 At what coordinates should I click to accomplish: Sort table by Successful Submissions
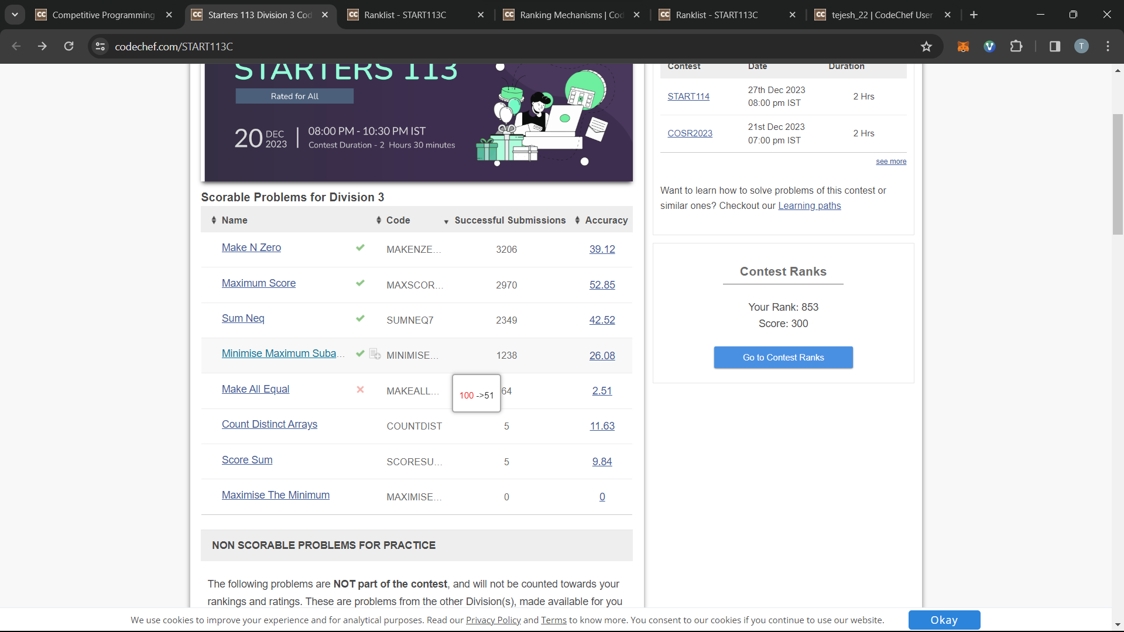[509, 220]
